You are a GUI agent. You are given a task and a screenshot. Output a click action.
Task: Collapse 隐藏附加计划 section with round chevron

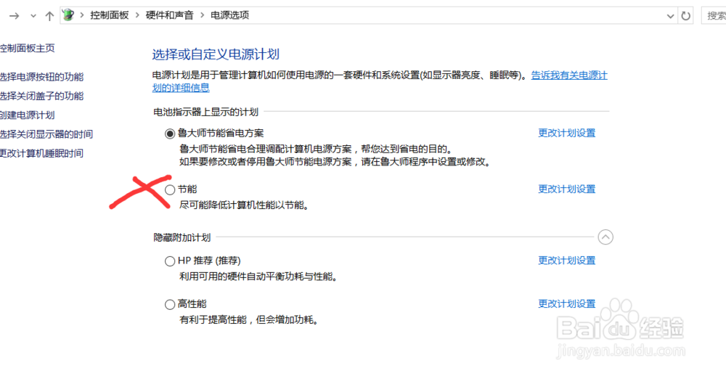(605, 237)
